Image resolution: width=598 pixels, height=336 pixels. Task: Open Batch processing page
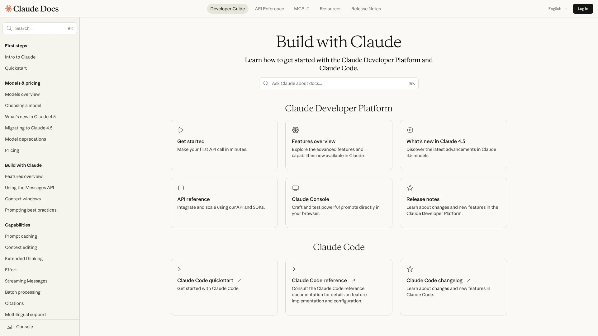[23, 292]
